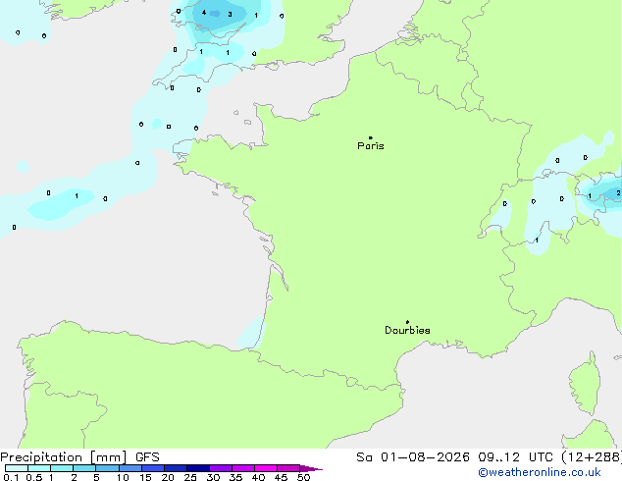The width and height of the screenshot is (622, 481).
Task: Select the 'Precipitation [mm] GFS' title text
Action: (x=79, y=457)
